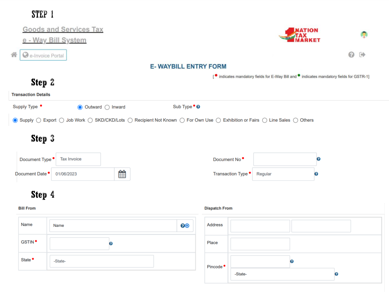Expand the Transaction Type dropdown
Viewport: 389px width, 292px height.
(x=283, y=174)
